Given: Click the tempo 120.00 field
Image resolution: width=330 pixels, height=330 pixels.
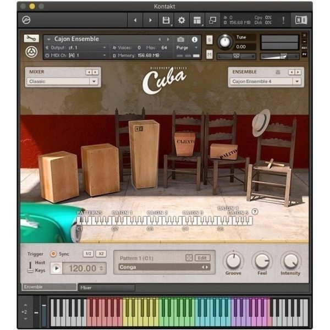Looking at the screenshot, I should click(x=82, y=268).
